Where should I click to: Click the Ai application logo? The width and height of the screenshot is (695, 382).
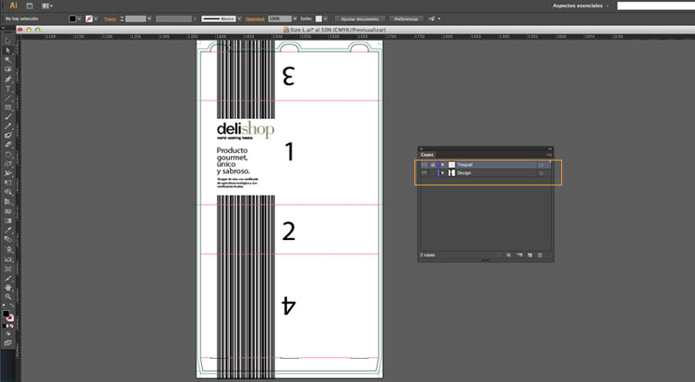[13, 6]
